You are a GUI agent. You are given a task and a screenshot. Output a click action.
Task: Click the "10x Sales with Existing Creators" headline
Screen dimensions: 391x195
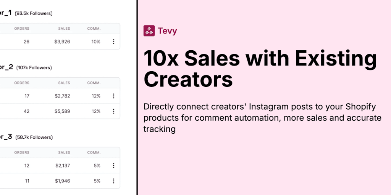tap(260, 69)
